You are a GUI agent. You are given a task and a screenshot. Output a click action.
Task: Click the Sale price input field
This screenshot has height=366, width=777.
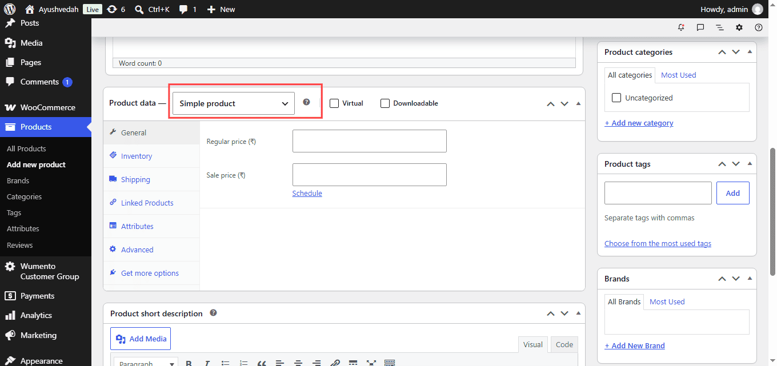point(370,175)
